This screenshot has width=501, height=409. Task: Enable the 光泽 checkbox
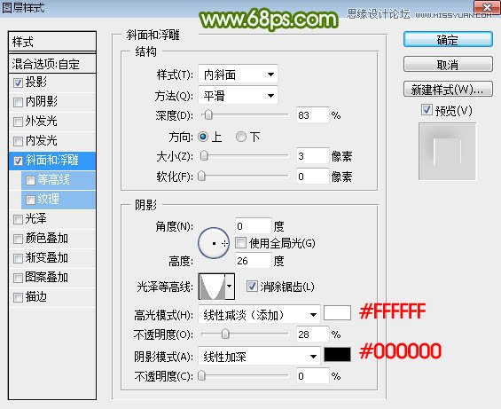click(18, 220)
